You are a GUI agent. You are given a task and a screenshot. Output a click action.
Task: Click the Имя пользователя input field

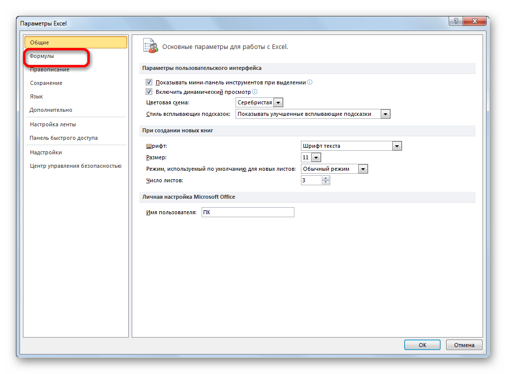click(x=248, y=212)
